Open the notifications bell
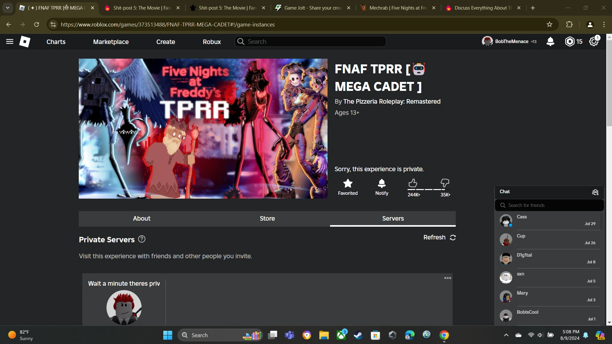The image size is (612, 344). tap(551, 41)
